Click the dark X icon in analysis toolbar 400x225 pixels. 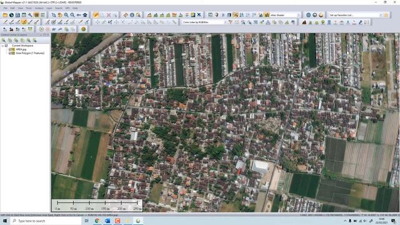pyautogui.click(x=199, y=15)
